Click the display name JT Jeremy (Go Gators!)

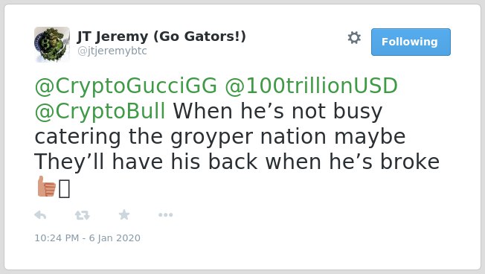tap(161, 36)
